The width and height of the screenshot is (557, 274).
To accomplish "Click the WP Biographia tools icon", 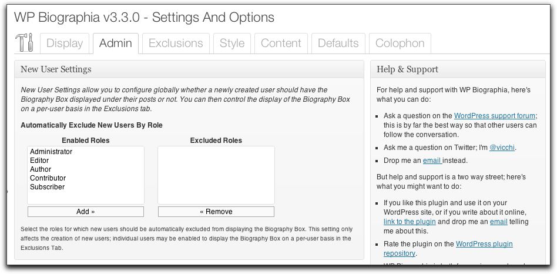I will click(25, 44).
